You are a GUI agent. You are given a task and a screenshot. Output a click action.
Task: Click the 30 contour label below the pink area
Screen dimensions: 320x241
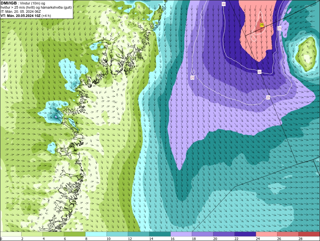(x=260, y=72)
